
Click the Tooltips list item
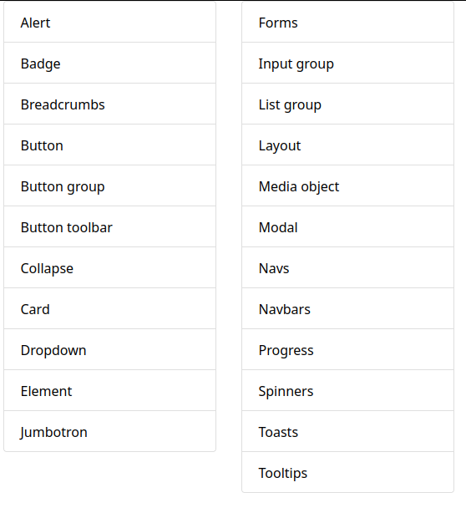click(347, 472)
